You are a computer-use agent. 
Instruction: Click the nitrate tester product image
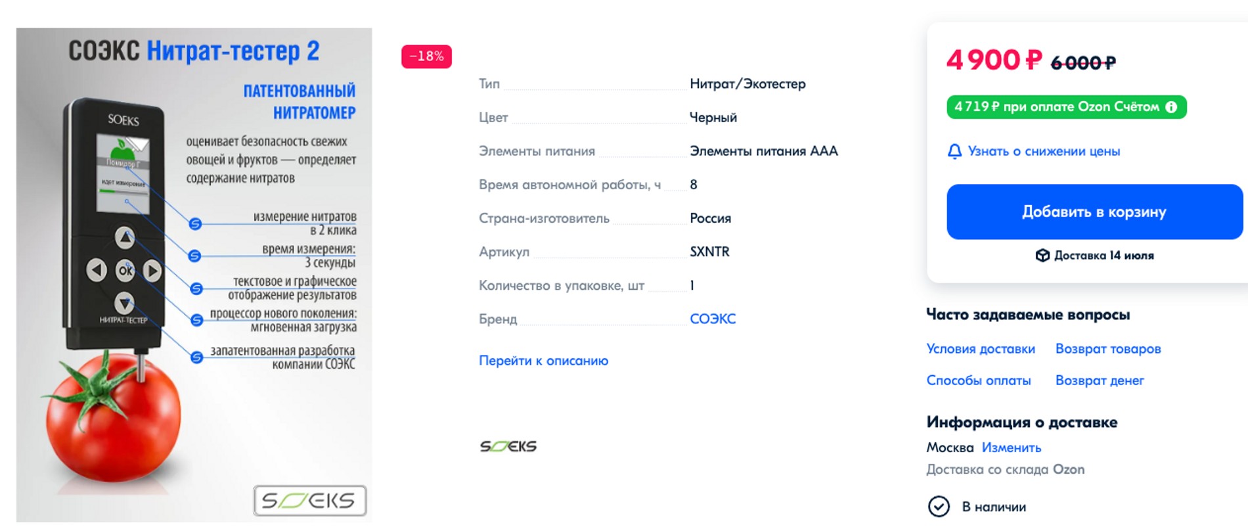point(194,275)
